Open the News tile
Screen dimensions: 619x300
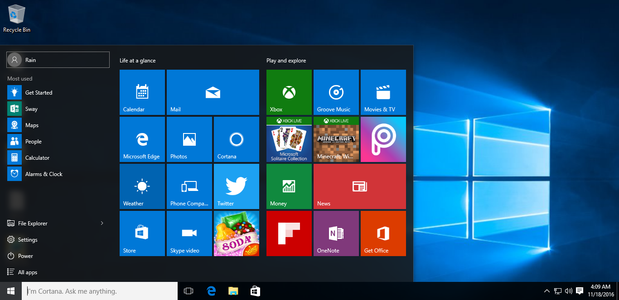360,186
